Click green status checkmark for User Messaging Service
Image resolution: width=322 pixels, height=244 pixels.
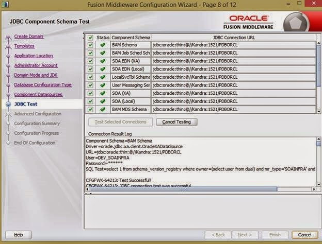103,85
